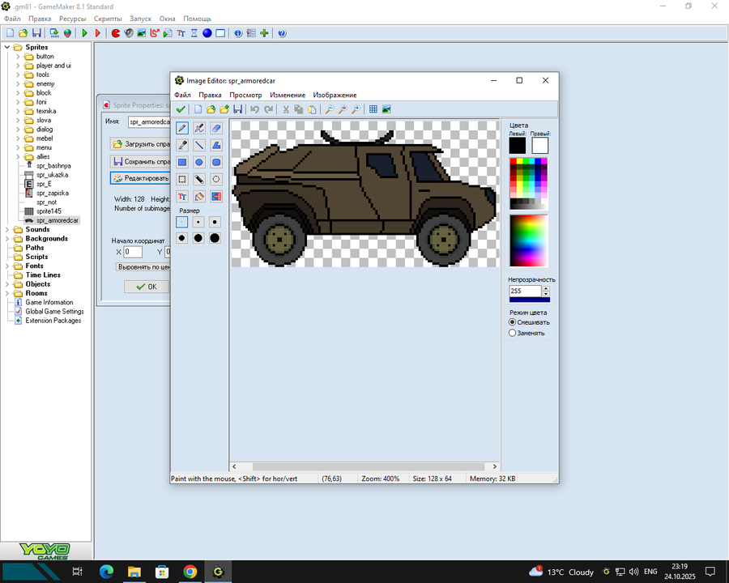Select the Text tool in tool palette
The width and height of the screenshot is (729, 583).
182,196
